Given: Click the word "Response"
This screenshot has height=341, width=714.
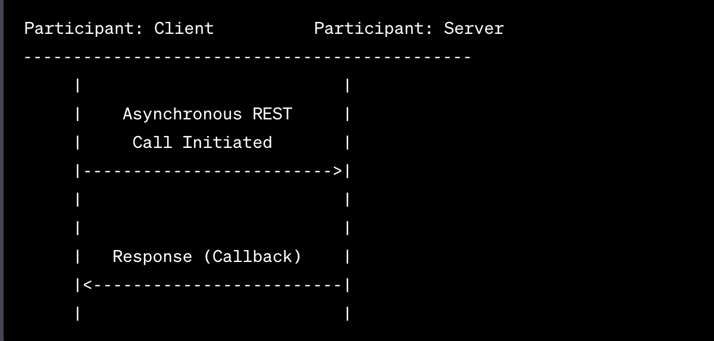Looking at the screenshot, I should 152,257.
